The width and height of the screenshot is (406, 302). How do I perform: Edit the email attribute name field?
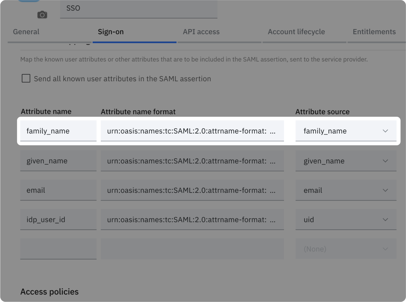coord(58,190)
